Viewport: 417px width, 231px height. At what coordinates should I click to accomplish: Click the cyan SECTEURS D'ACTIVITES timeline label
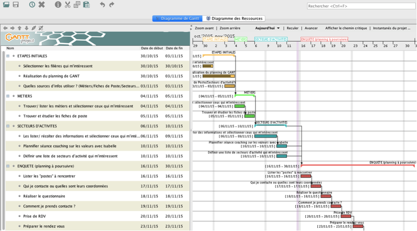[x=271, y=39]
